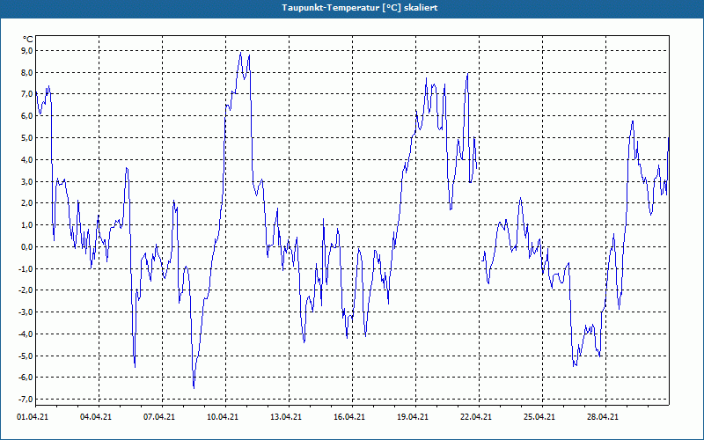
Task: Click the 25.04.21 date label
Action: point(539,416)
